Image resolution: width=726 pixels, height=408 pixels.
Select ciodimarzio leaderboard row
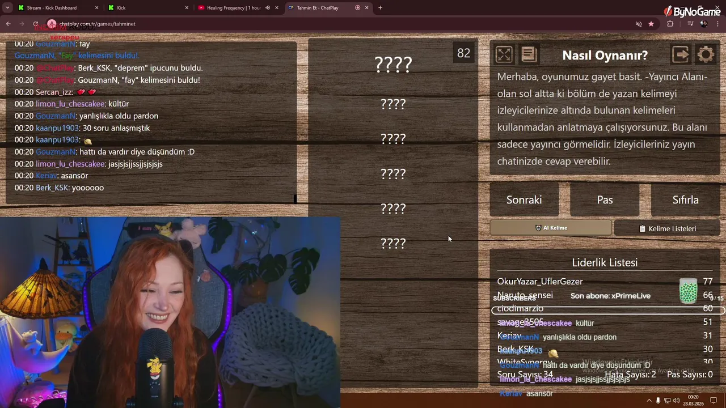605,308
